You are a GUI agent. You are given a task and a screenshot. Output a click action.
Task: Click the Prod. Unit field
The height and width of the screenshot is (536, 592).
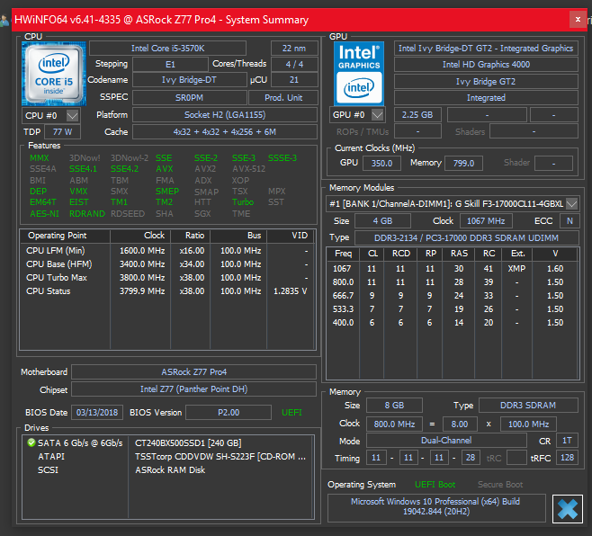click(x=283, y=98)
